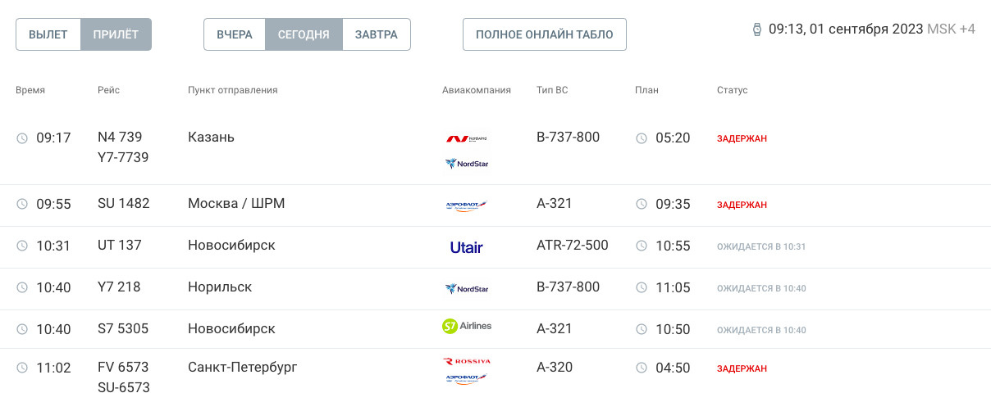The height and width of the screenshot is (402, 991).
Task: Switch to ВЫЛЕТ departures toggle
Action: point(48,34)
